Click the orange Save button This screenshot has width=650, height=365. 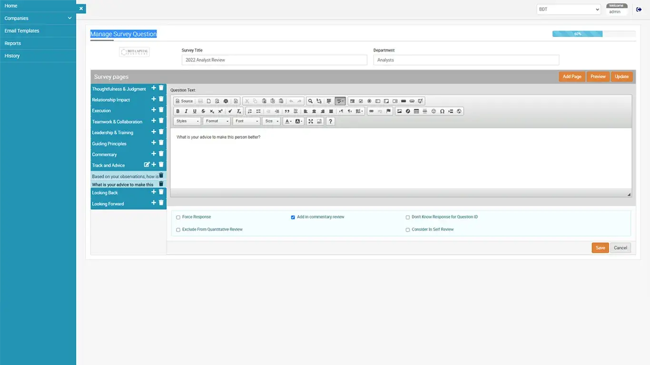pyautogui.click(x=600, y=248)
